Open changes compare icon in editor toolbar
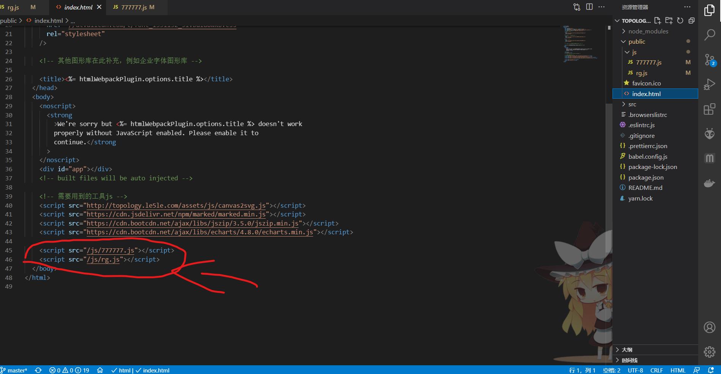This screenshot has height=374, width=721. 577,7
